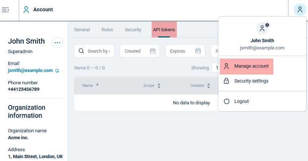Click the power icon next to Logout
The height and width of the screenshot is (161, 308).
[x=226, y=101]
